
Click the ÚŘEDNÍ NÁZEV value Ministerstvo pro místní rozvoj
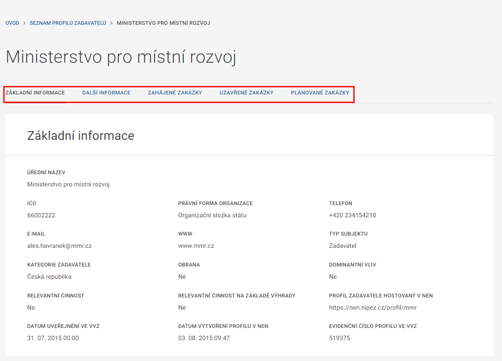click(x=68, y=184)
